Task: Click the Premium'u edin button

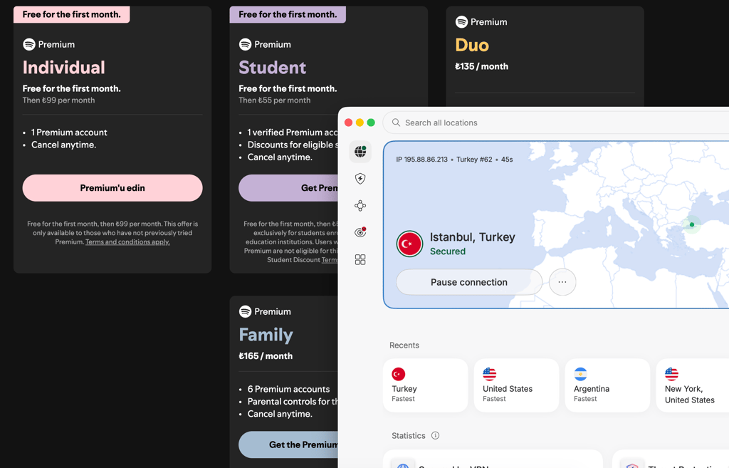Action: 112,188
